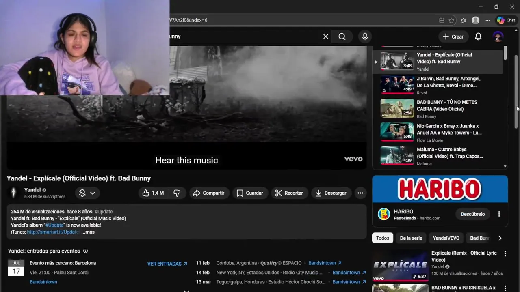520x292 pixels.
Task: Select YandelVEVO filter chip
Action: tap(446, 238)
